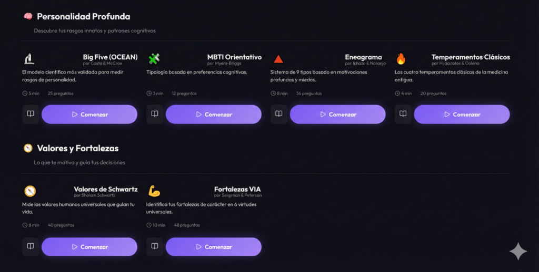Click the Valores y Fortalezas section heading
Image resolution: width=539 pixels, height=272 pixels.
pyautogui.click(x=77, y=149)
